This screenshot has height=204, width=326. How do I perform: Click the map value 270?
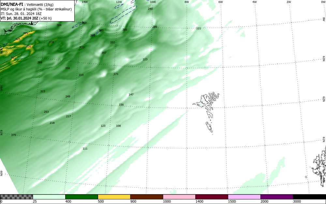click(x=13, y=135)
